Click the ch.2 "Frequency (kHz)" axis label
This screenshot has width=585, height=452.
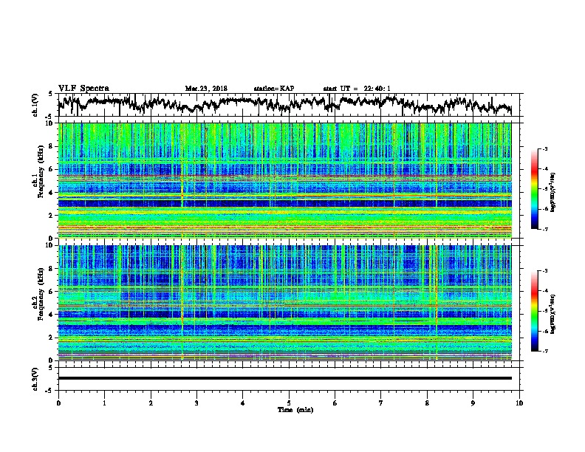[41, 293]
